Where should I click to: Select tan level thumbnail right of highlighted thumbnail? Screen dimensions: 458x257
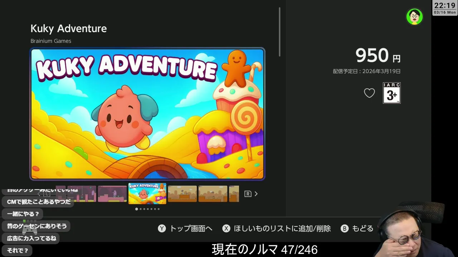(x=182, y=194)
